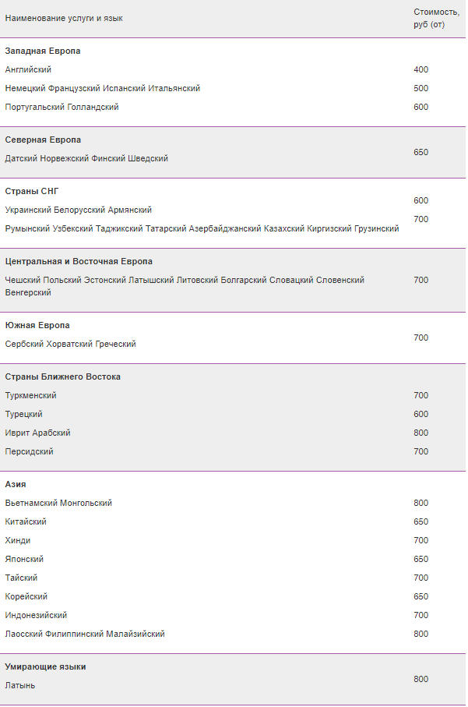Click the 'Туркменский' language row

pyautogui.click(x=30, y=395)
